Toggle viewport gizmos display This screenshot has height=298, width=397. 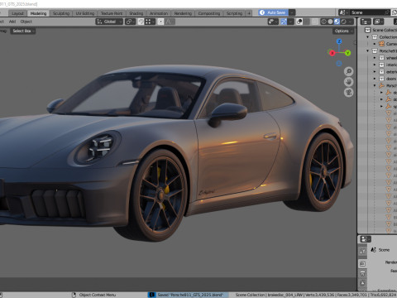point(284,22)
